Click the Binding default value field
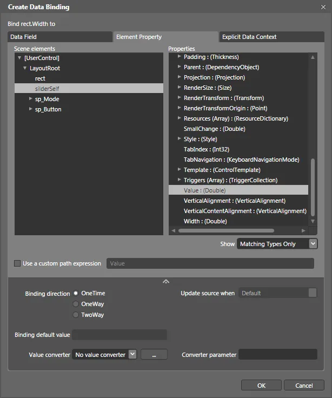The height and width of the screenshot is (398, 332). point(119,335)
